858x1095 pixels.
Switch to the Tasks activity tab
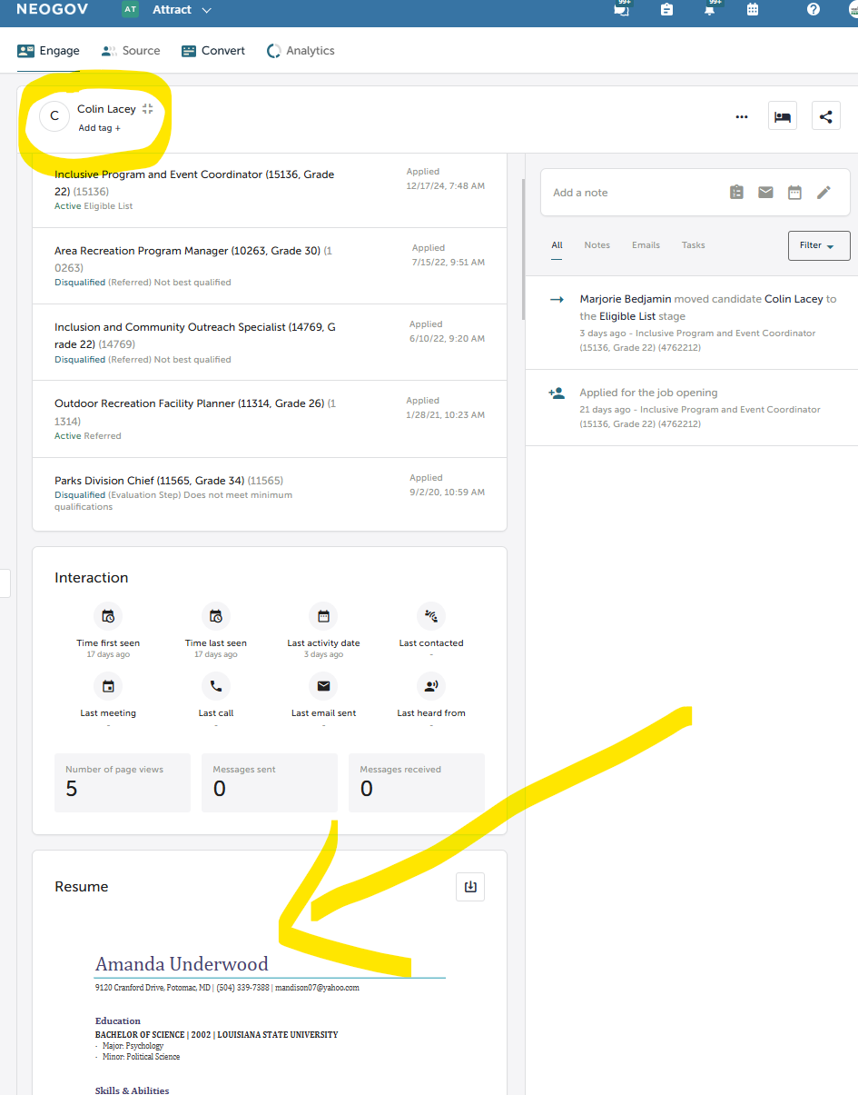693,245
